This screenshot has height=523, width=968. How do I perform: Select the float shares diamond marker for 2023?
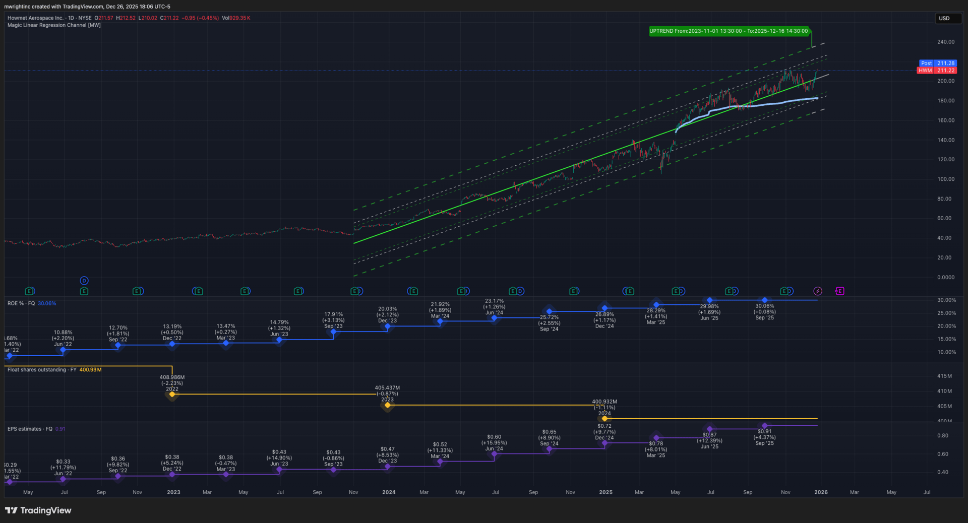tap(387, 405)
